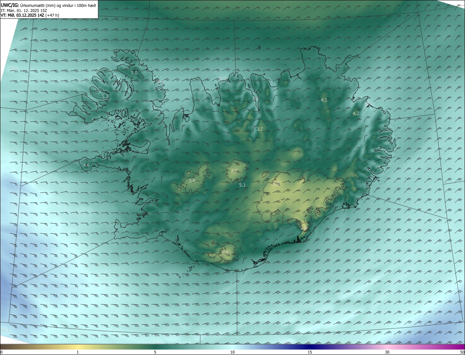Click the IT: Mán. 01. 12. 2025 15Z line

24,11
